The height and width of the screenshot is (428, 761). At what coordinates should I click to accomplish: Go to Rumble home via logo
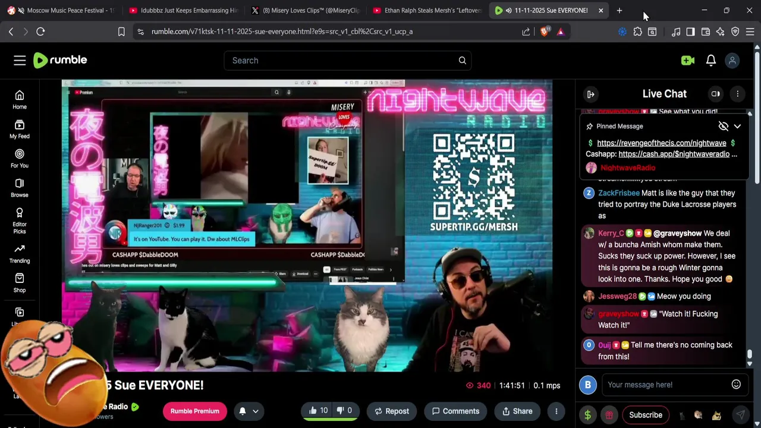coord(60,60)
